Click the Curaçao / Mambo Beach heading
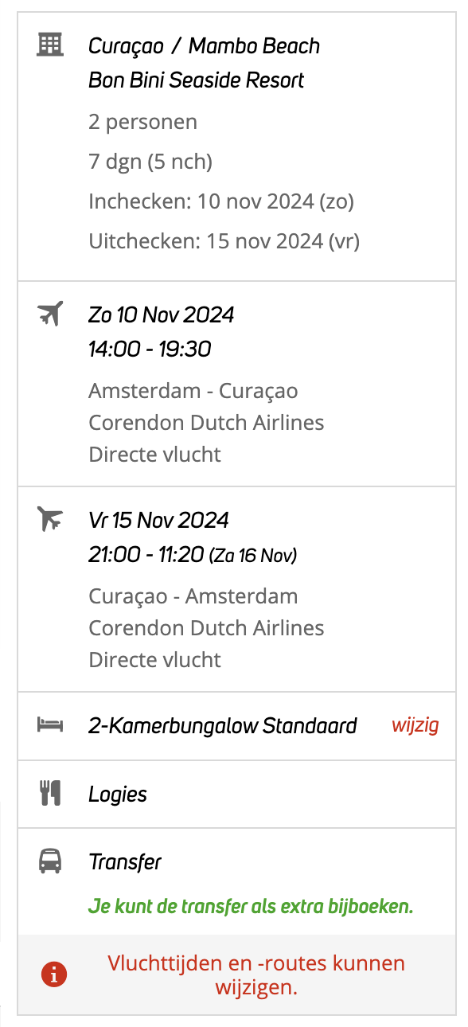This screenshot has height=1027, width=468. point(204,46)
